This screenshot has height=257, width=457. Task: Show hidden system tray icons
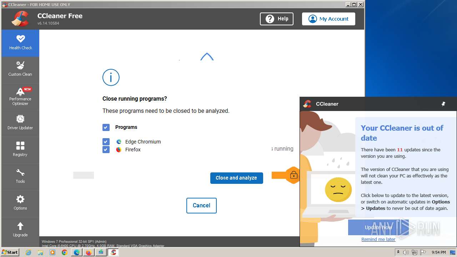click(398, 252)
